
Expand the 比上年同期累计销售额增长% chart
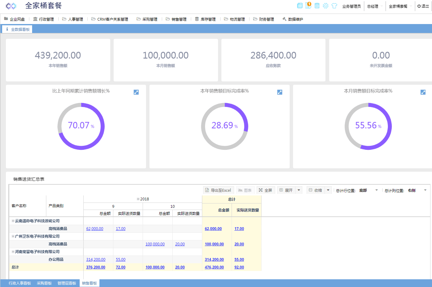click(136, 92)
